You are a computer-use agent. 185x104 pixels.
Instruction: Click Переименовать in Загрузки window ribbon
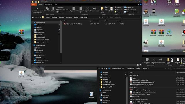tap(161, 61)
